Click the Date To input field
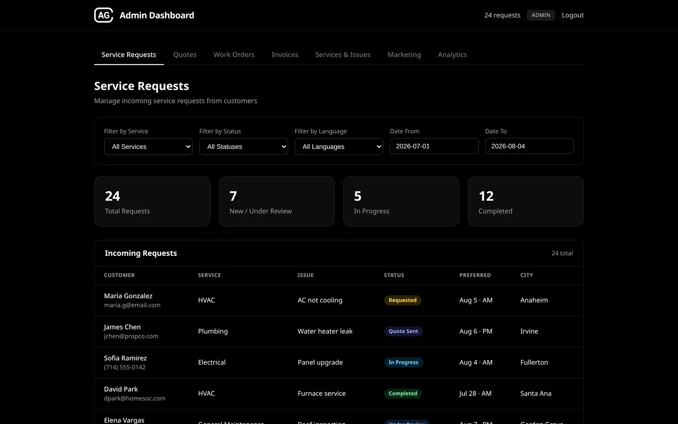 point(530,146)
